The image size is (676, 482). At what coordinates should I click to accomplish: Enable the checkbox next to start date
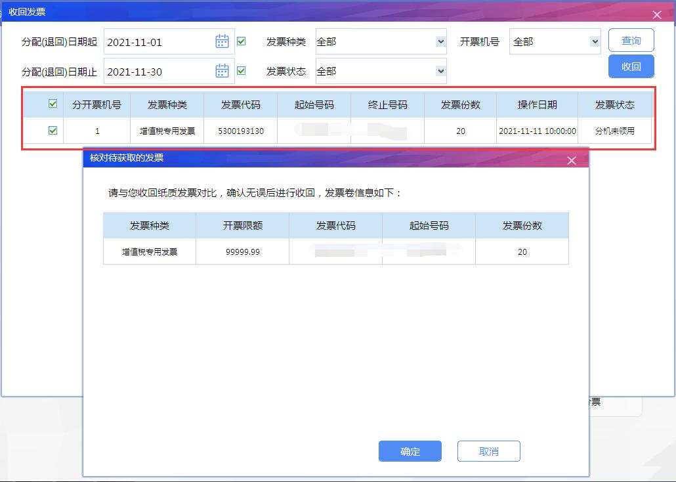tap(242, 41)
